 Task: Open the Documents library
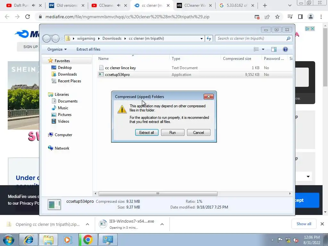[68, 101]
